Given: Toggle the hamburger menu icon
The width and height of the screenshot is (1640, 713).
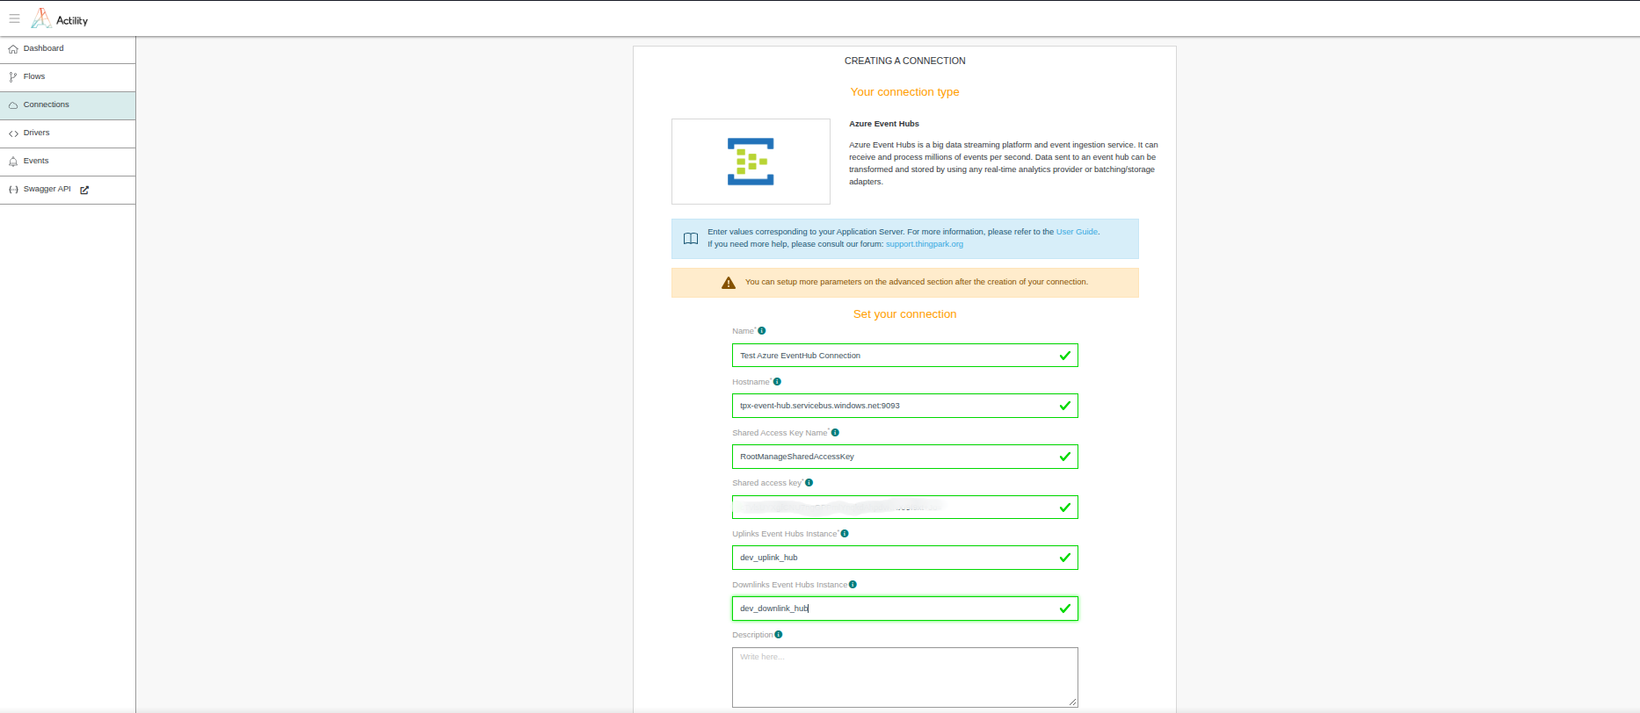Looking at the screenshot, I should point(14,18).
